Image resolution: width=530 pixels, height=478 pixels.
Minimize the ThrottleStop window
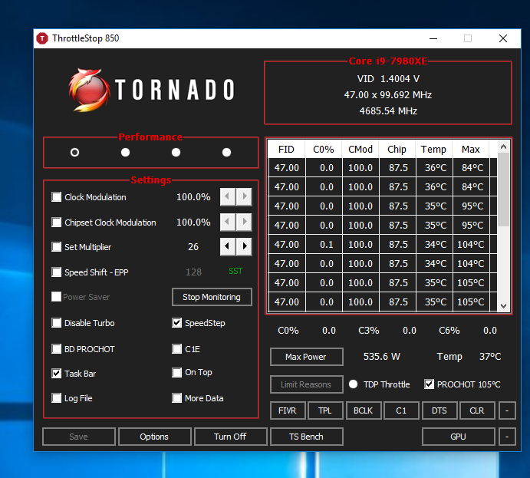(x=433, y=38)
